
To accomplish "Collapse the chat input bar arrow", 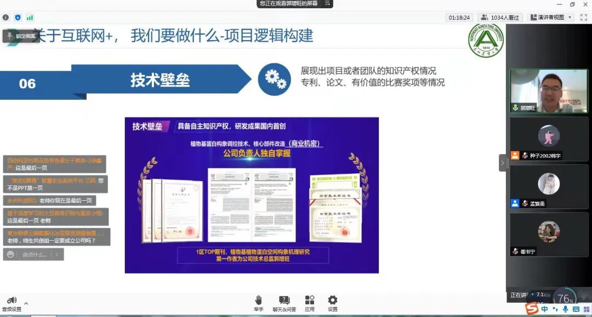I will click(57, 254).
